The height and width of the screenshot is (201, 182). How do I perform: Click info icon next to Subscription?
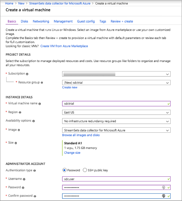click(x=27, y=74)
